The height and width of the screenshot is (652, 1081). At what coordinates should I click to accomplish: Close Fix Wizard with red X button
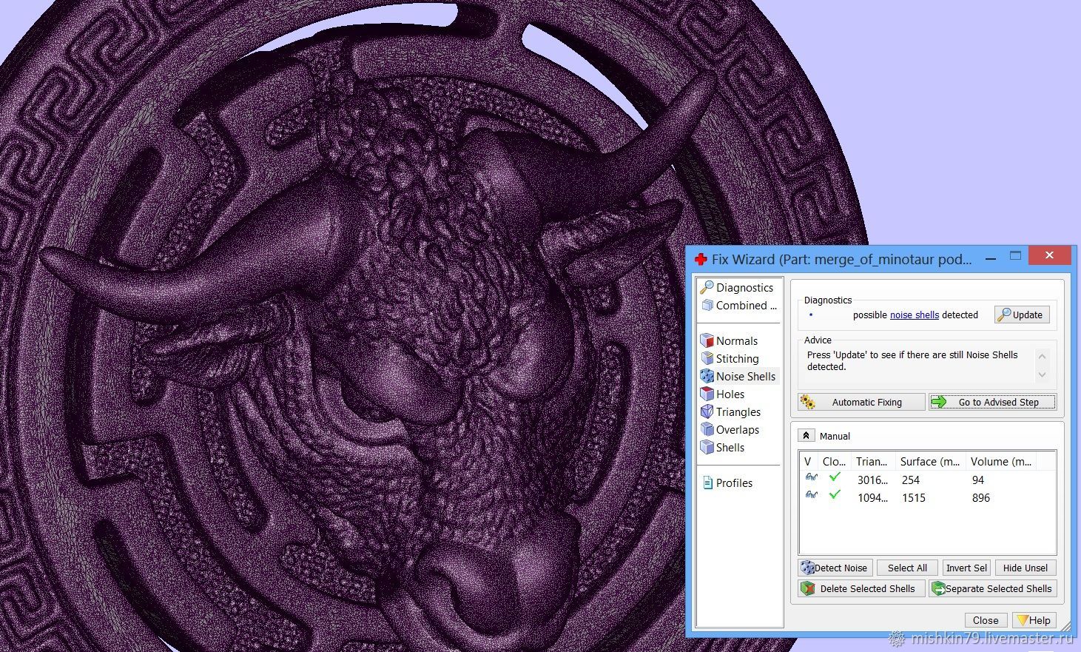1049,256
